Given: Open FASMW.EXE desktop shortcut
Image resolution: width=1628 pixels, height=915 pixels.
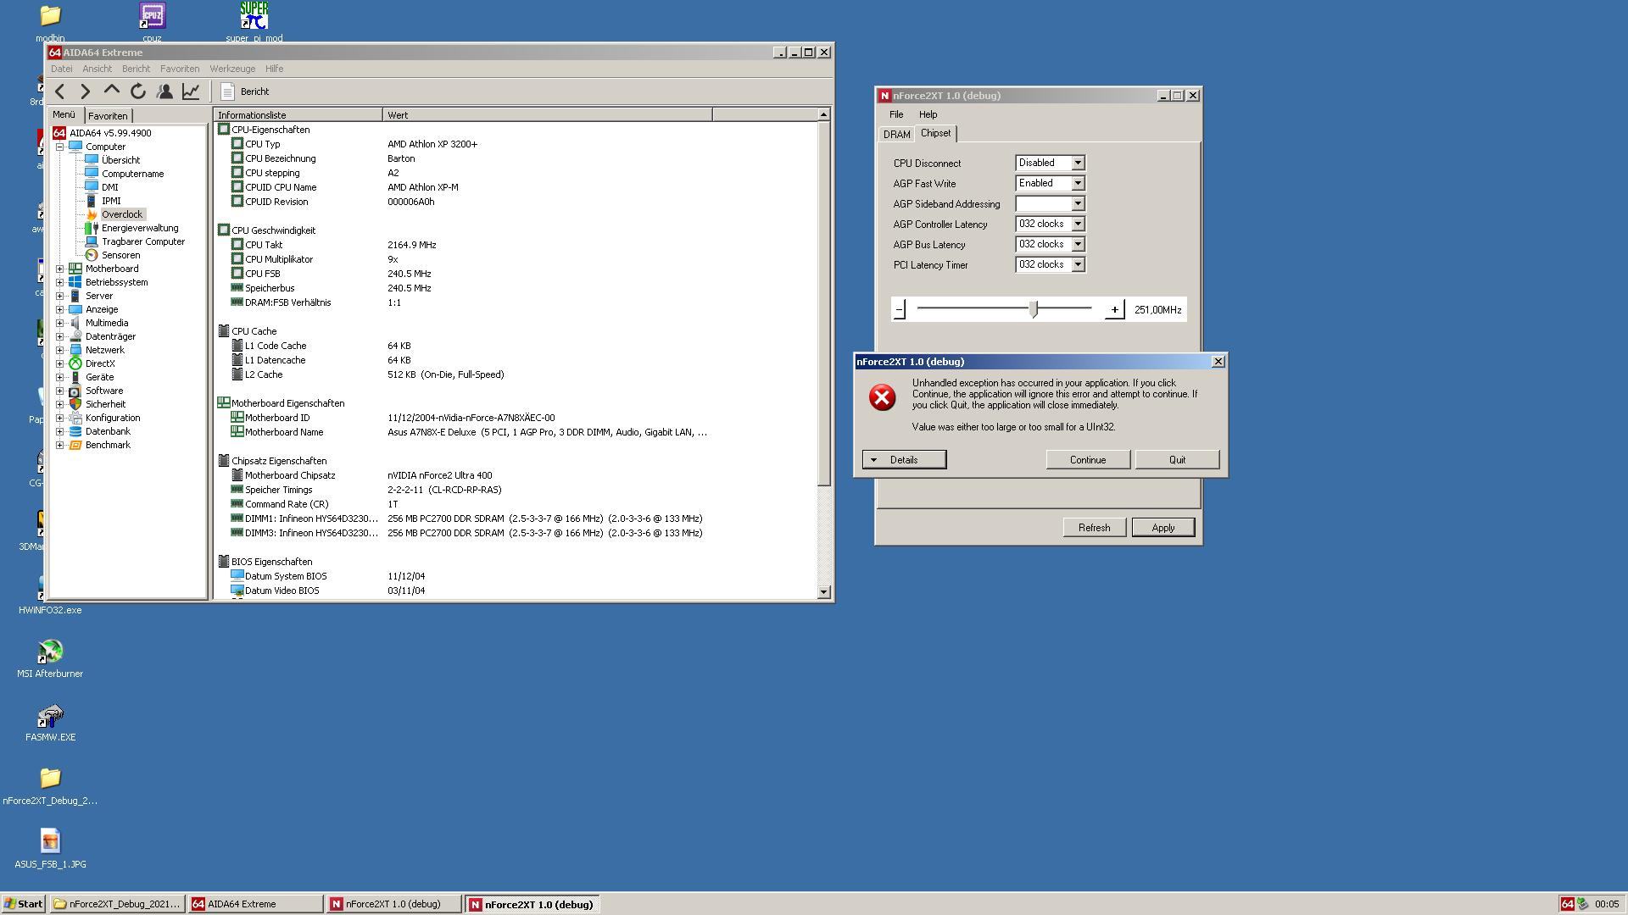Looking at the screenshot, I should (50, 723).
